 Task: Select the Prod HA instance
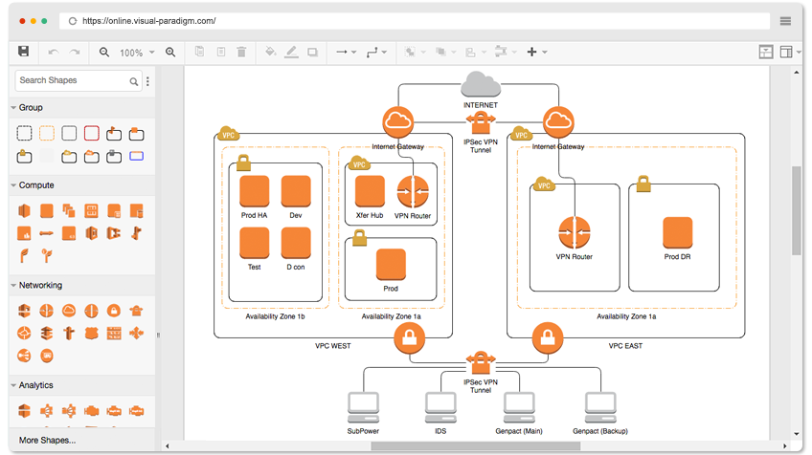coord(255,191)
